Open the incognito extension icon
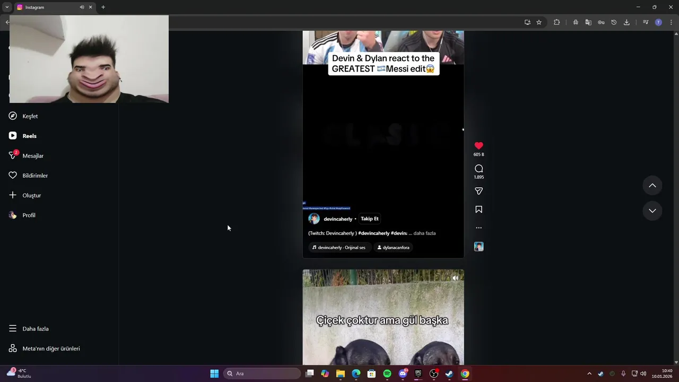Screen dimensions: 679x382 (x=576, y=22)
